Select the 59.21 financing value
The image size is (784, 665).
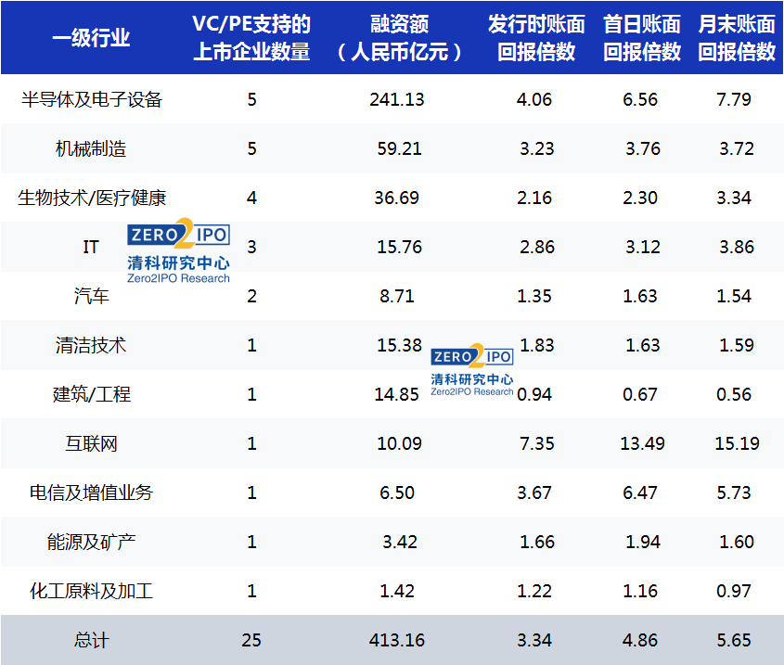click(400, 148)
